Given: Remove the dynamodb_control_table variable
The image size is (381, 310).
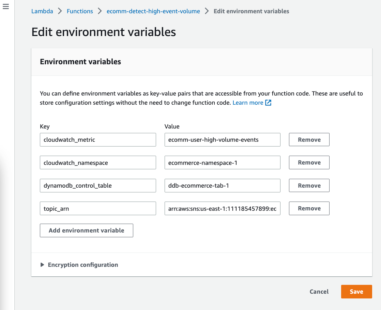Looking at the screenshot, I should (x=309, y=185).
